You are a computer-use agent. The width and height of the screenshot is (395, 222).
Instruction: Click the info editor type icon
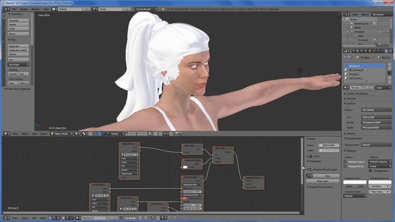click(x=7, y=9)
